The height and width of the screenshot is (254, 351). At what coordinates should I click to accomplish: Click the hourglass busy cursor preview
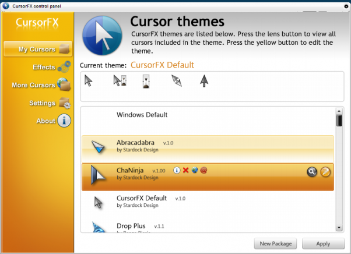146,82
